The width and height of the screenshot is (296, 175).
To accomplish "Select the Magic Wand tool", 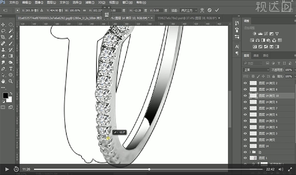I will [11, 31].
